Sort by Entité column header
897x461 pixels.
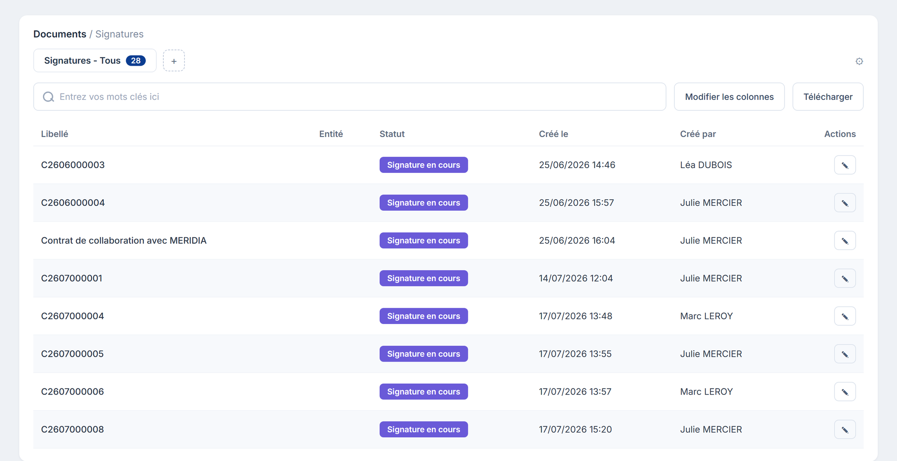click(x=331, y=134)
